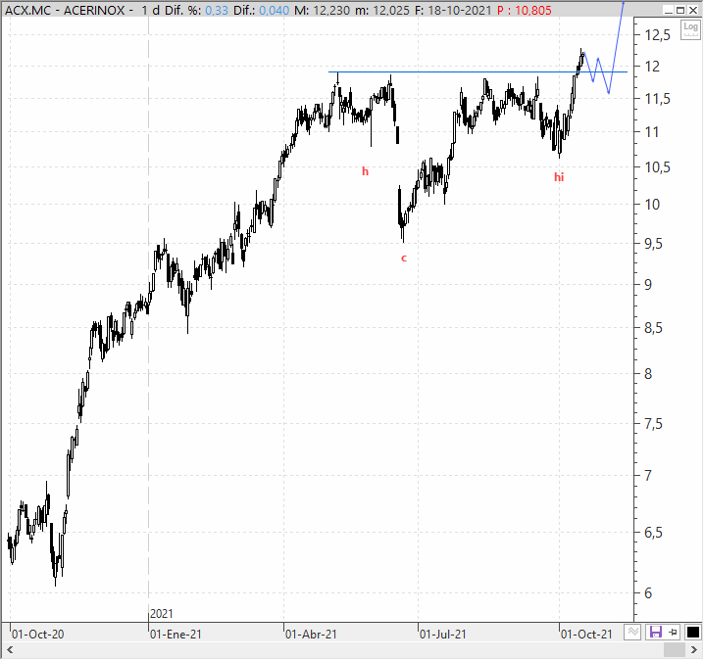Click the Dif. %: 0,33 title value
Viewport: 704px width, 660px height.
[x=196, y=10]
